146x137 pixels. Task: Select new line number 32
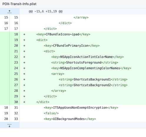tap(16, 113)
